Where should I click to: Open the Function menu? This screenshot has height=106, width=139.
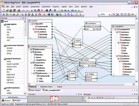tap(56, 7)
